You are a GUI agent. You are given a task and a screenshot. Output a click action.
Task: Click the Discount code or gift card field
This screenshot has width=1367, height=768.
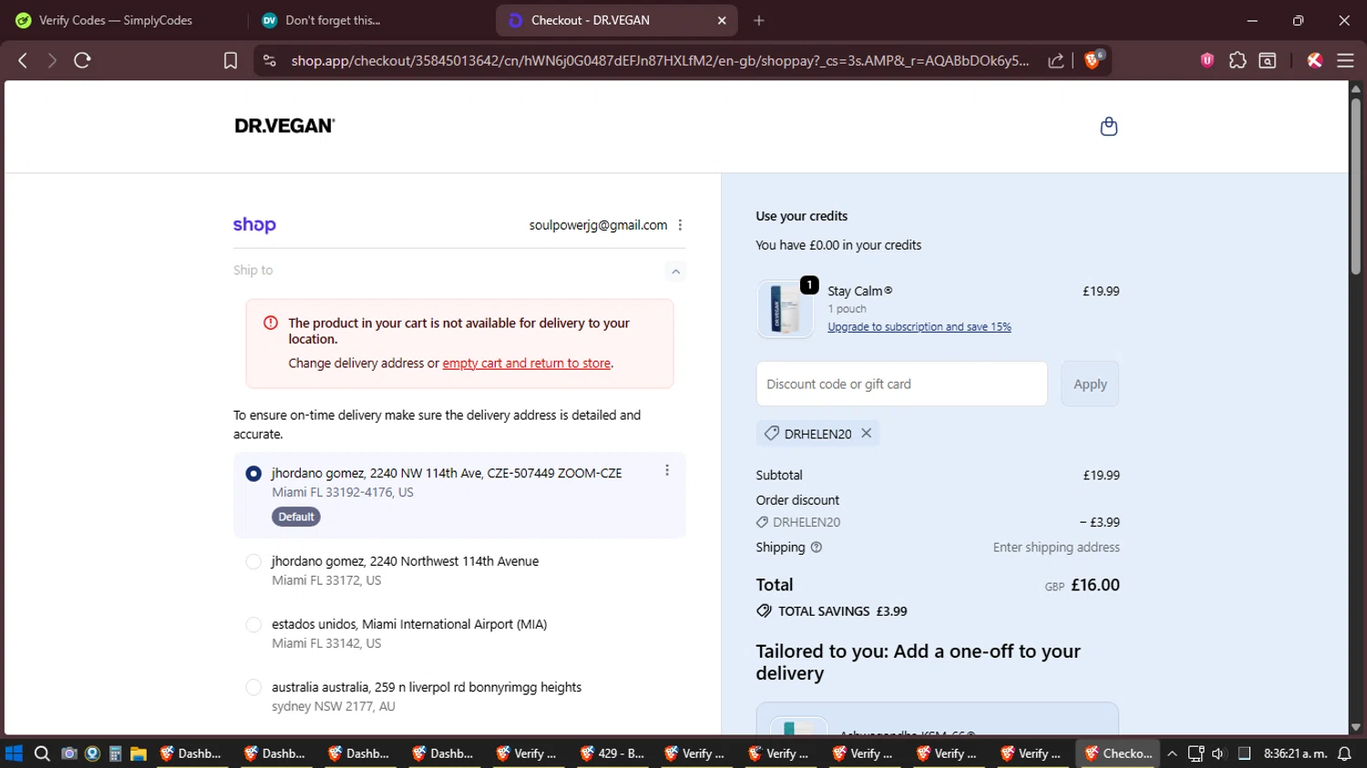[x=901, y=384]
